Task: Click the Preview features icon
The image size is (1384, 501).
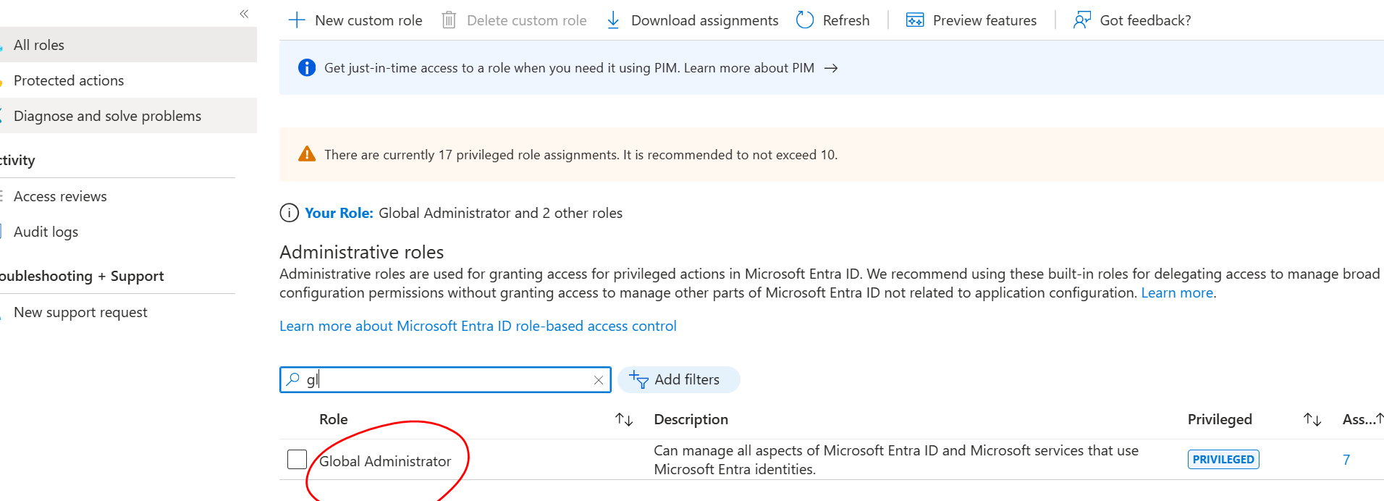Action: point(915,20)
